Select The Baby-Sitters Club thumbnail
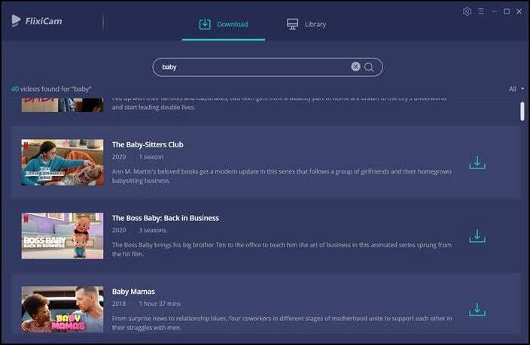 point(62,162)
